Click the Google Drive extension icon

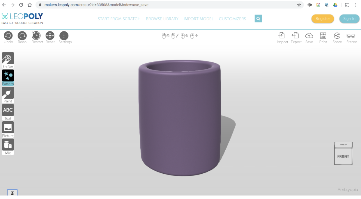pyautogui.click(x=335, y=5)
